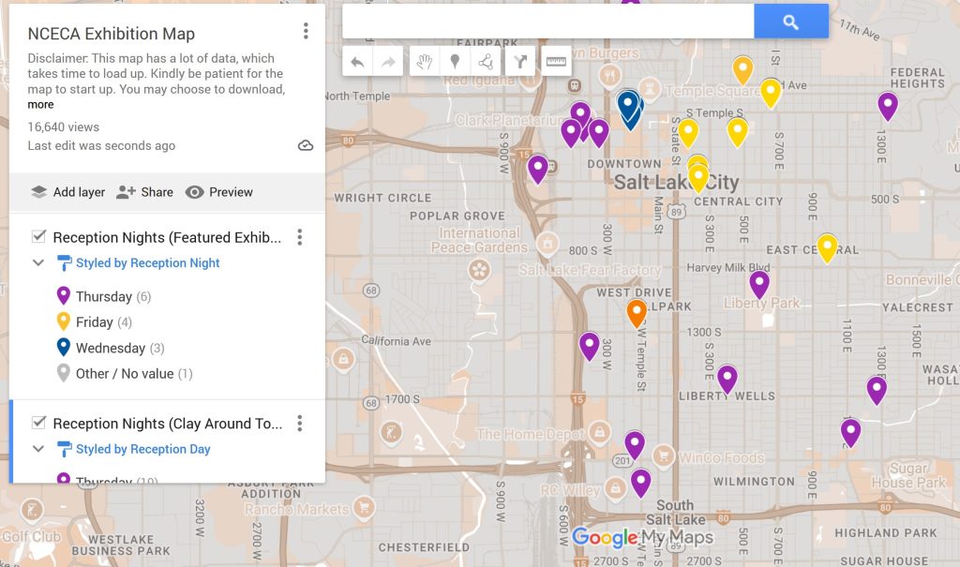The width and height of the screenshot is (960, 567).
Task: Click the redo arrow in map toolbar
Action: [387, 62]
